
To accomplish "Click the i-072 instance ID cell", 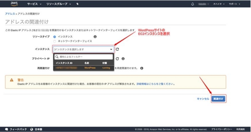I will pos(66,68).
